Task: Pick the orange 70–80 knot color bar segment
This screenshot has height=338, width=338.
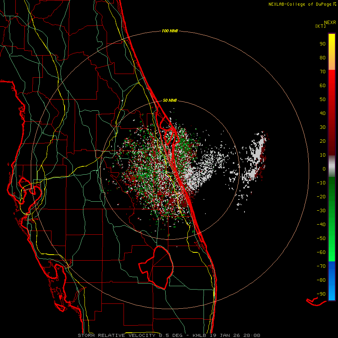Action: pos(332,63)
